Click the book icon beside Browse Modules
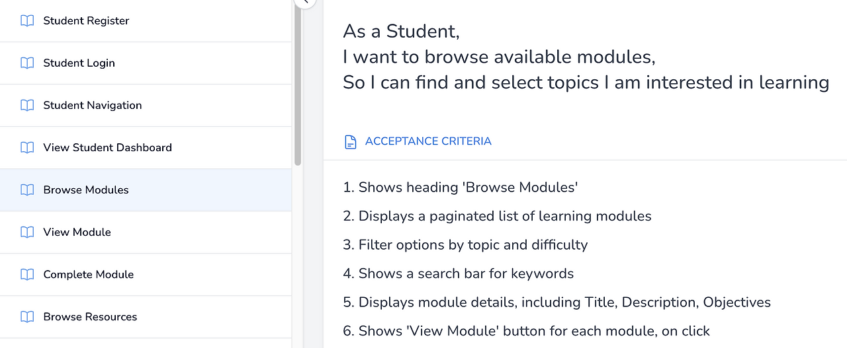Viewport: 847px width, 348px height. (x=27, y=190)
